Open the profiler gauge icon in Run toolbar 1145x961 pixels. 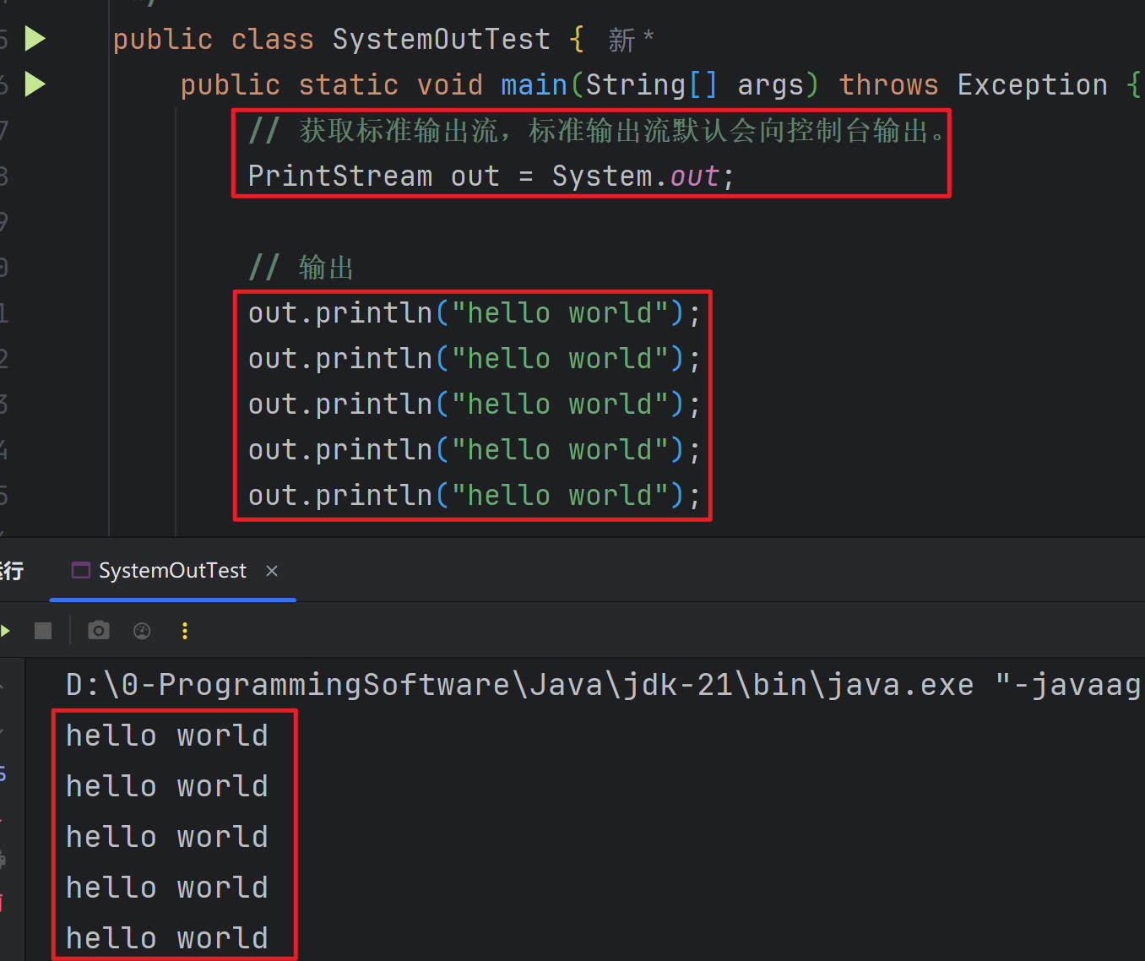pos(142,631)
